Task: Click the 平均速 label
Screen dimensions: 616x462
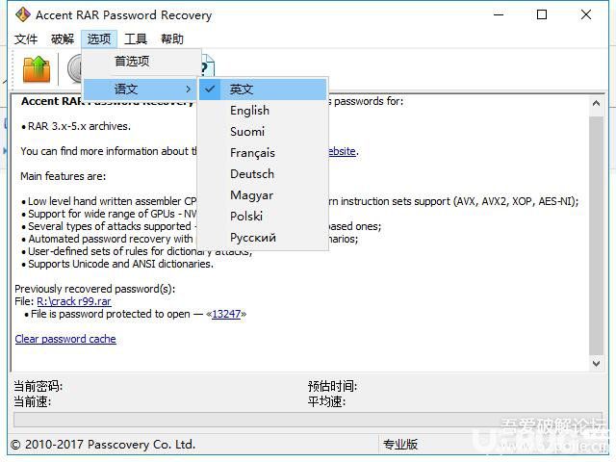Action: [326, 401]
